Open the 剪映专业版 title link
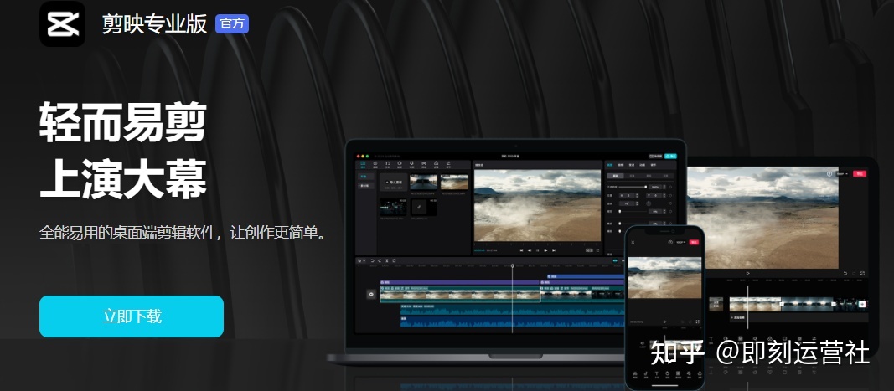 [154, 23]
